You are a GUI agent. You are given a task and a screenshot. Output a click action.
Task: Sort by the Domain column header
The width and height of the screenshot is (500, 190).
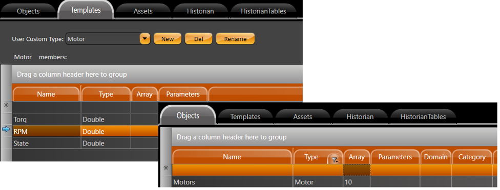(x=436, y=157)
